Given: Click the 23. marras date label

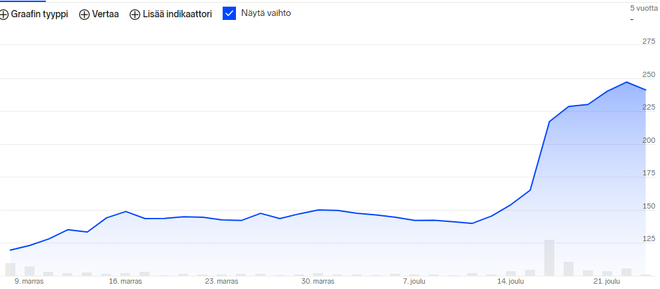Looking at the screenshot, I should coord(221,282).
